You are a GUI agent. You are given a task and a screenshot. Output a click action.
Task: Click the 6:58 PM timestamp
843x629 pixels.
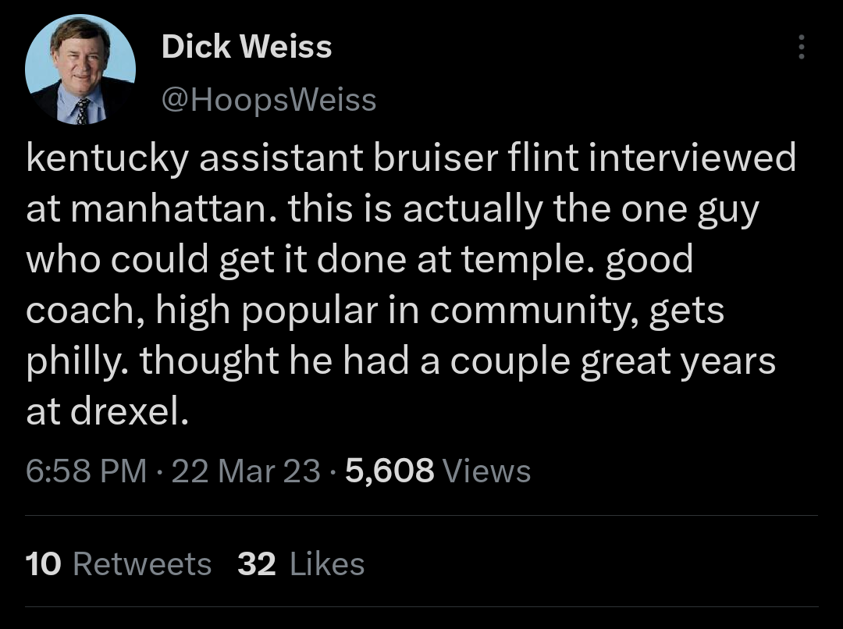[86, 471]
